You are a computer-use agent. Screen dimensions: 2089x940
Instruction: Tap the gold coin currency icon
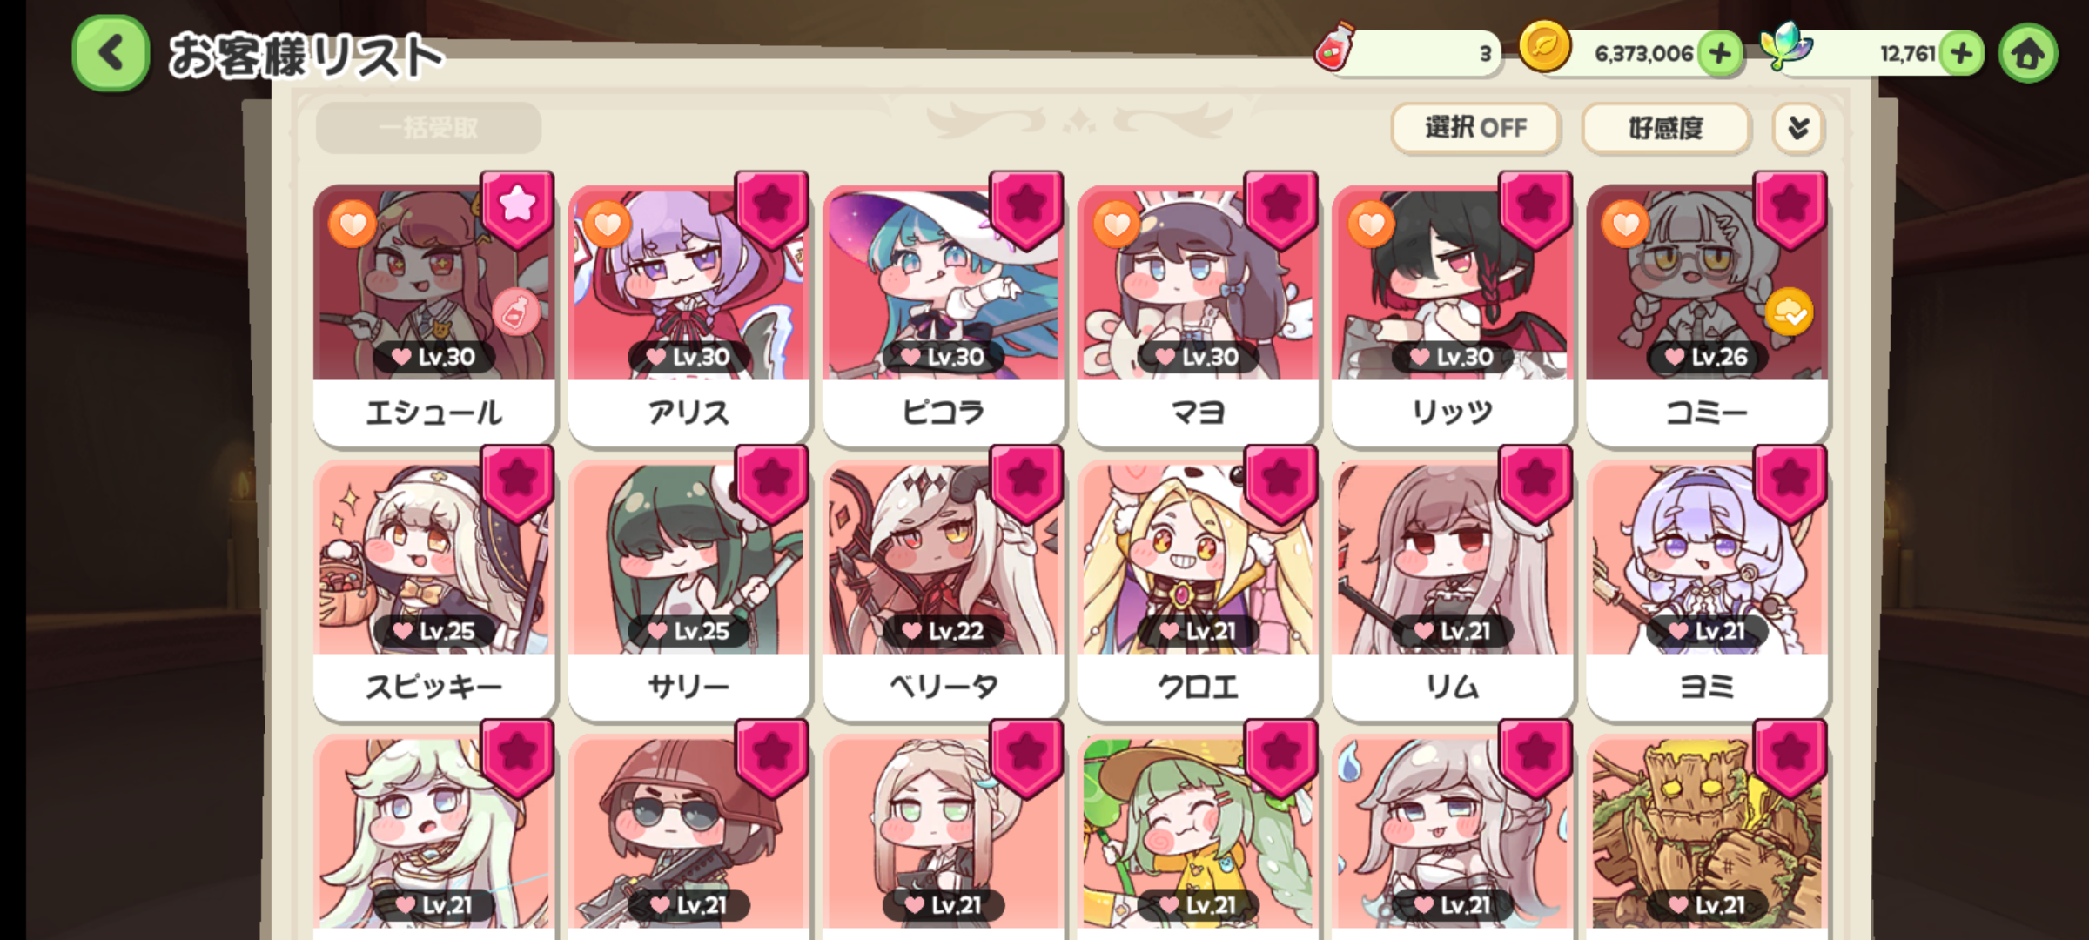click(1544, 46)
